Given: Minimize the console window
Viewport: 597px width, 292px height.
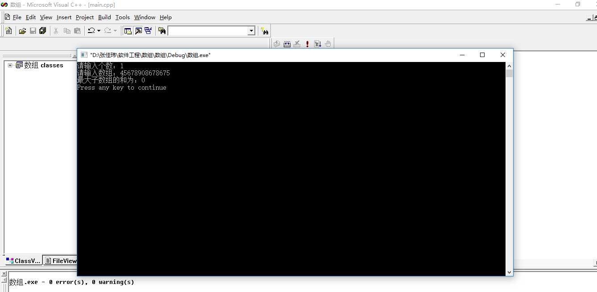Looking at the screenshot, I should coord(462,55).
